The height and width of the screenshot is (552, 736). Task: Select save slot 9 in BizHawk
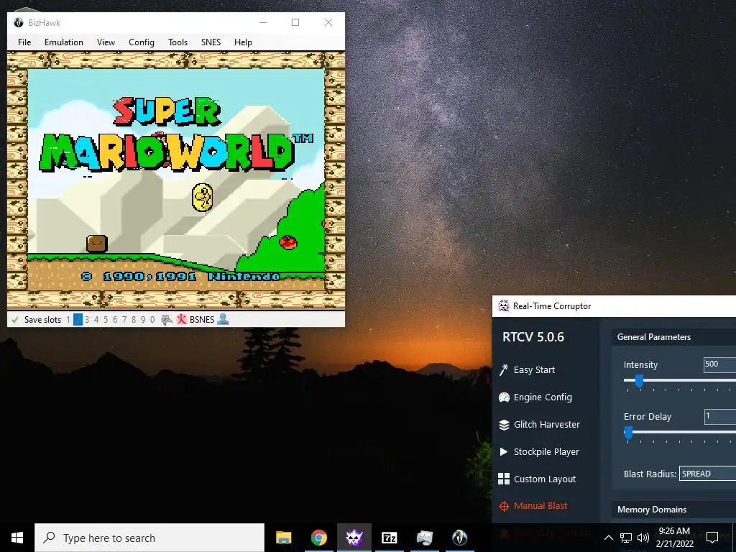pyautogui.click(x=143, y=320)
